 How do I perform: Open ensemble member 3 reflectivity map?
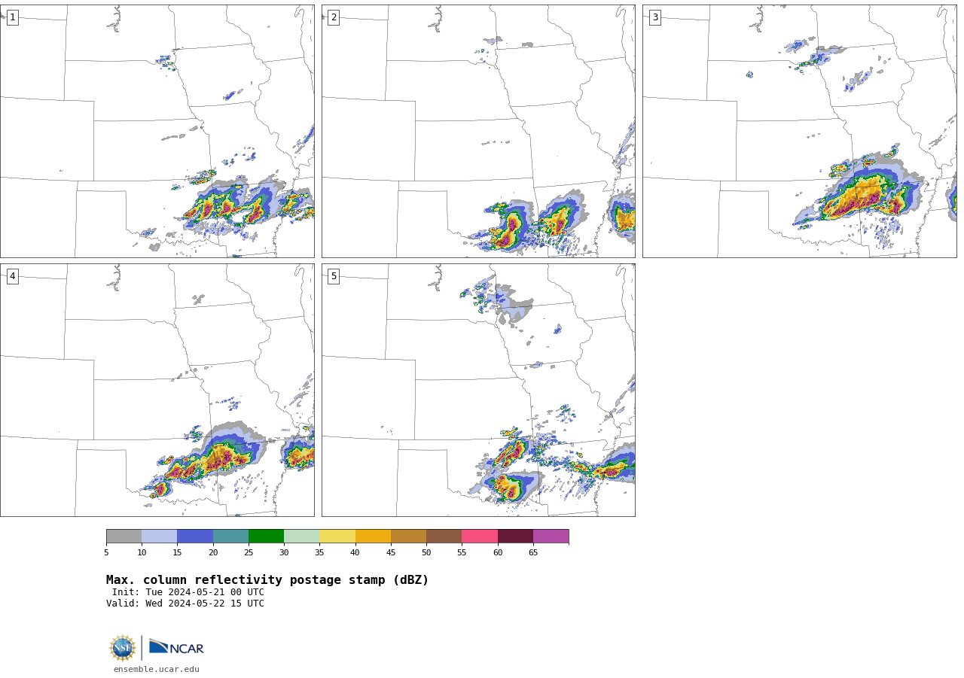799,131
